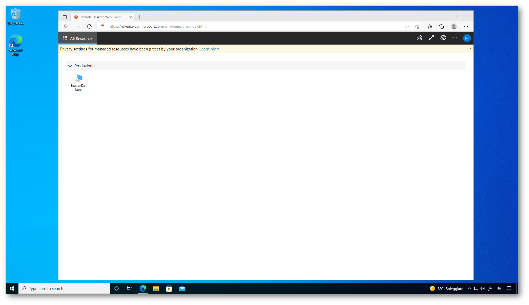
Task: Add this page to favorites
Action: pos(417,26)
